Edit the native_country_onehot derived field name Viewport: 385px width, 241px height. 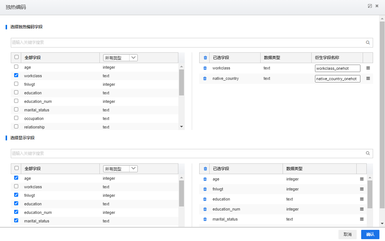338,79
